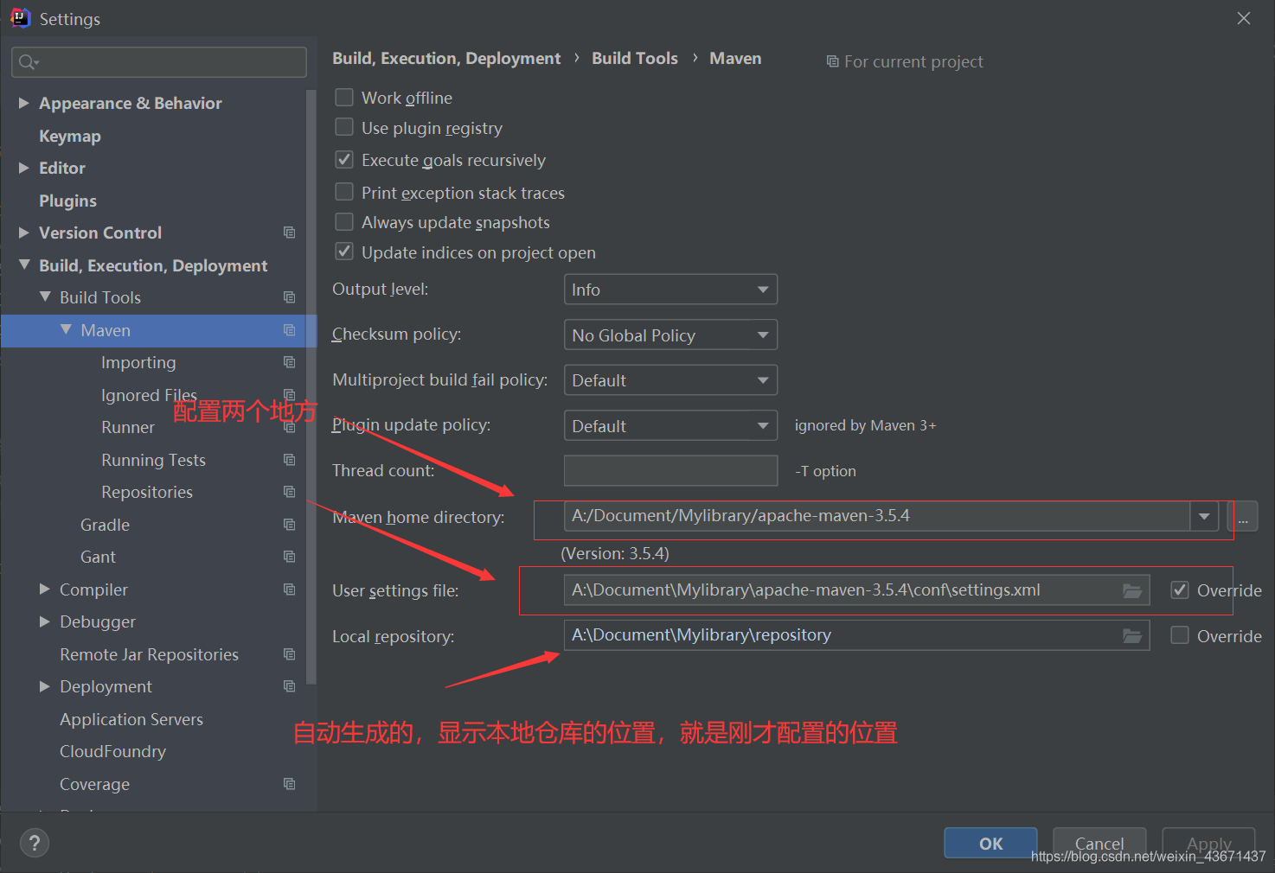
Task: Click the ellipsis browse button for Maven home
Action: (x=1243, y=517)
